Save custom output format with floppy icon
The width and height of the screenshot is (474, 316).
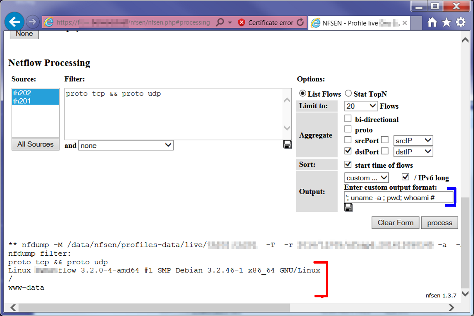[x=348, y=207]
